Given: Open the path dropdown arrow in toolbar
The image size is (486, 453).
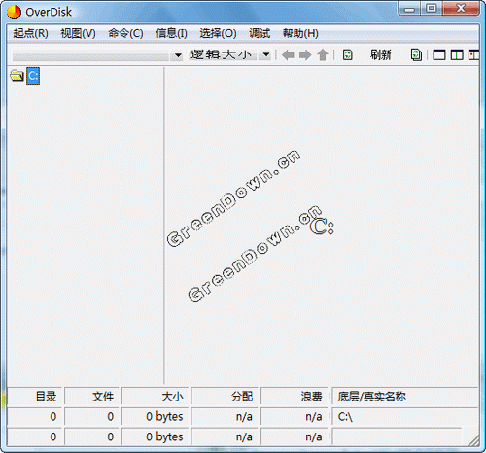Looking at the screenshot, I should tap(178, 55).
